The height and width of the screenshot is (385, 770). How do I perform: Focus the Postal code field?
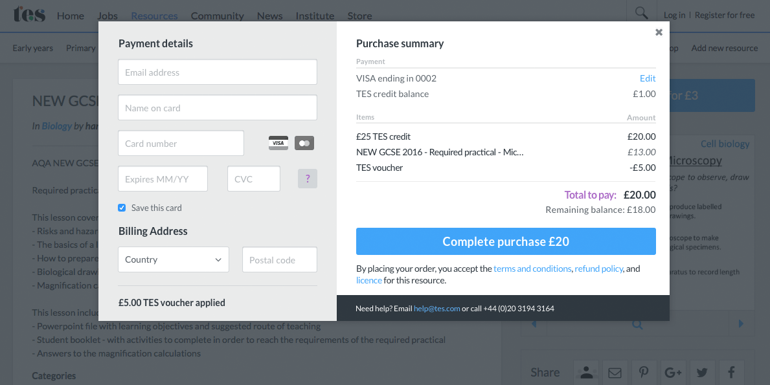[x=279, y=259]
